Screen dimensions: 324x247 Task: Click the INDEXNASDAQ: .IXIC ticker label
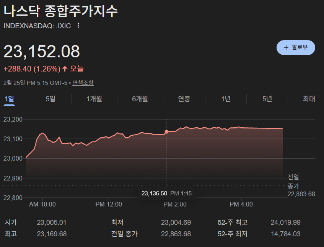[36, 26]
